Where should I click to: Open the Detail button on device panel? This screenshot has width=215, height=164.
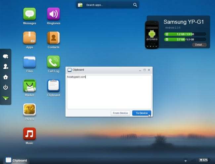(x=199, y=45)
